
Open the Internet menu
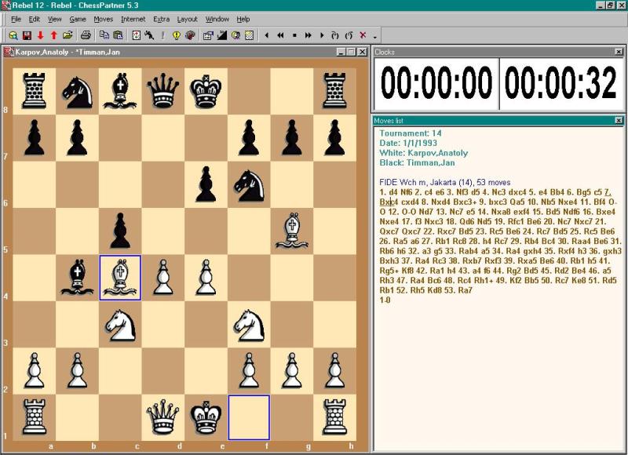point(133,18)
